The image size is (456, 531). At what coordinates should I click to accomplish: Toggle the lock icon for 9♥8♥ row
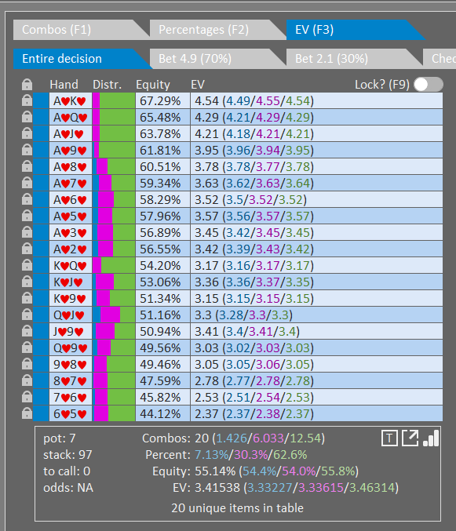[x=27, y=364]
